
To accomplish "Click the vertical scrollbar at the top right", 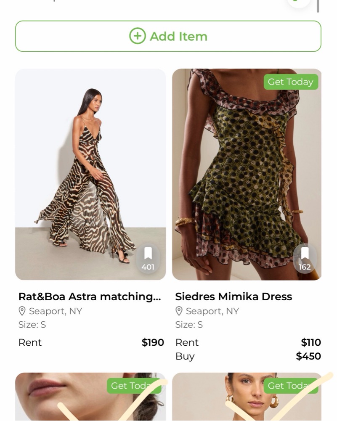I will (x=318, y=6).
